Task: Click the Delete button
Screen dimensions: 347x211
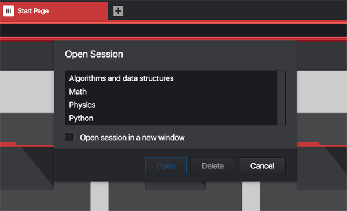Action: [213, 166]
